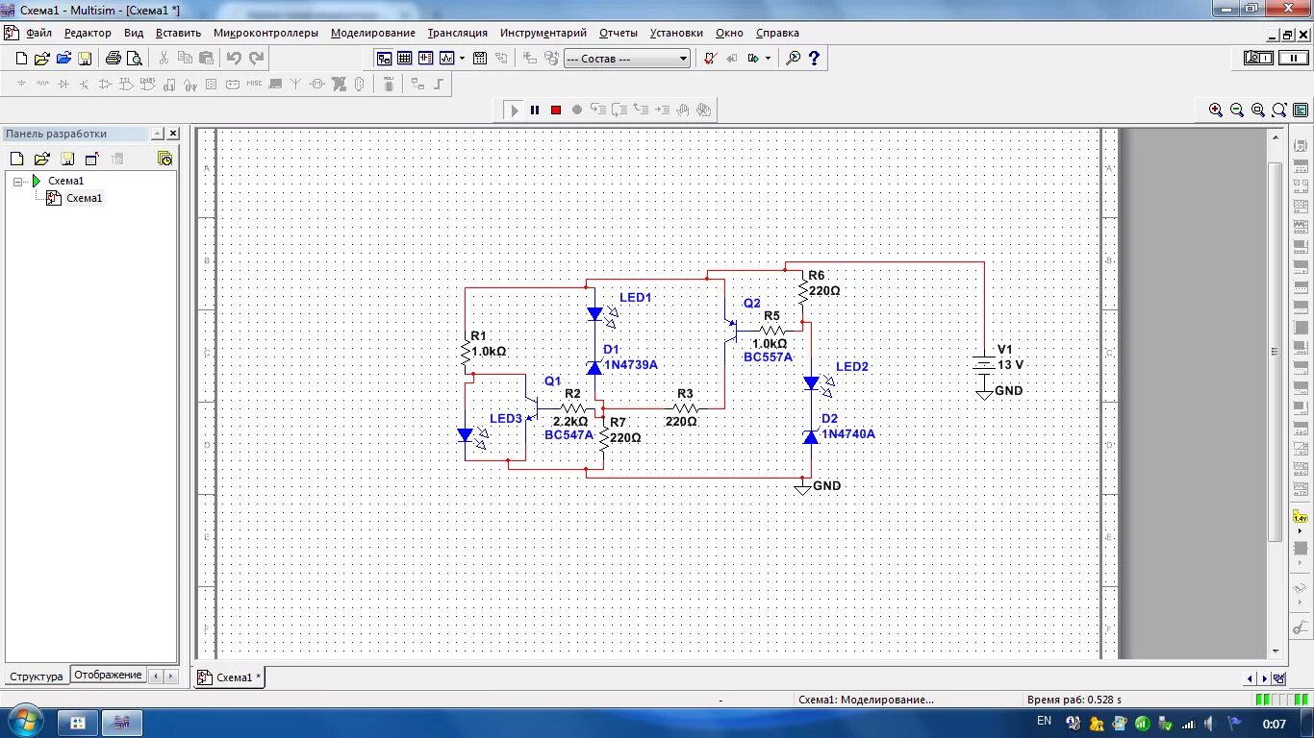Stop the simulation with red square
Screen dimensions: 1314x738
(556, 110)
